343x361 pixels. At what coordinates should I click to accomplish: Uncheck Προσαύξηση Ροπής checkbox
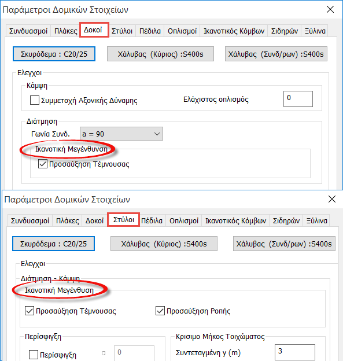[160, 311]
